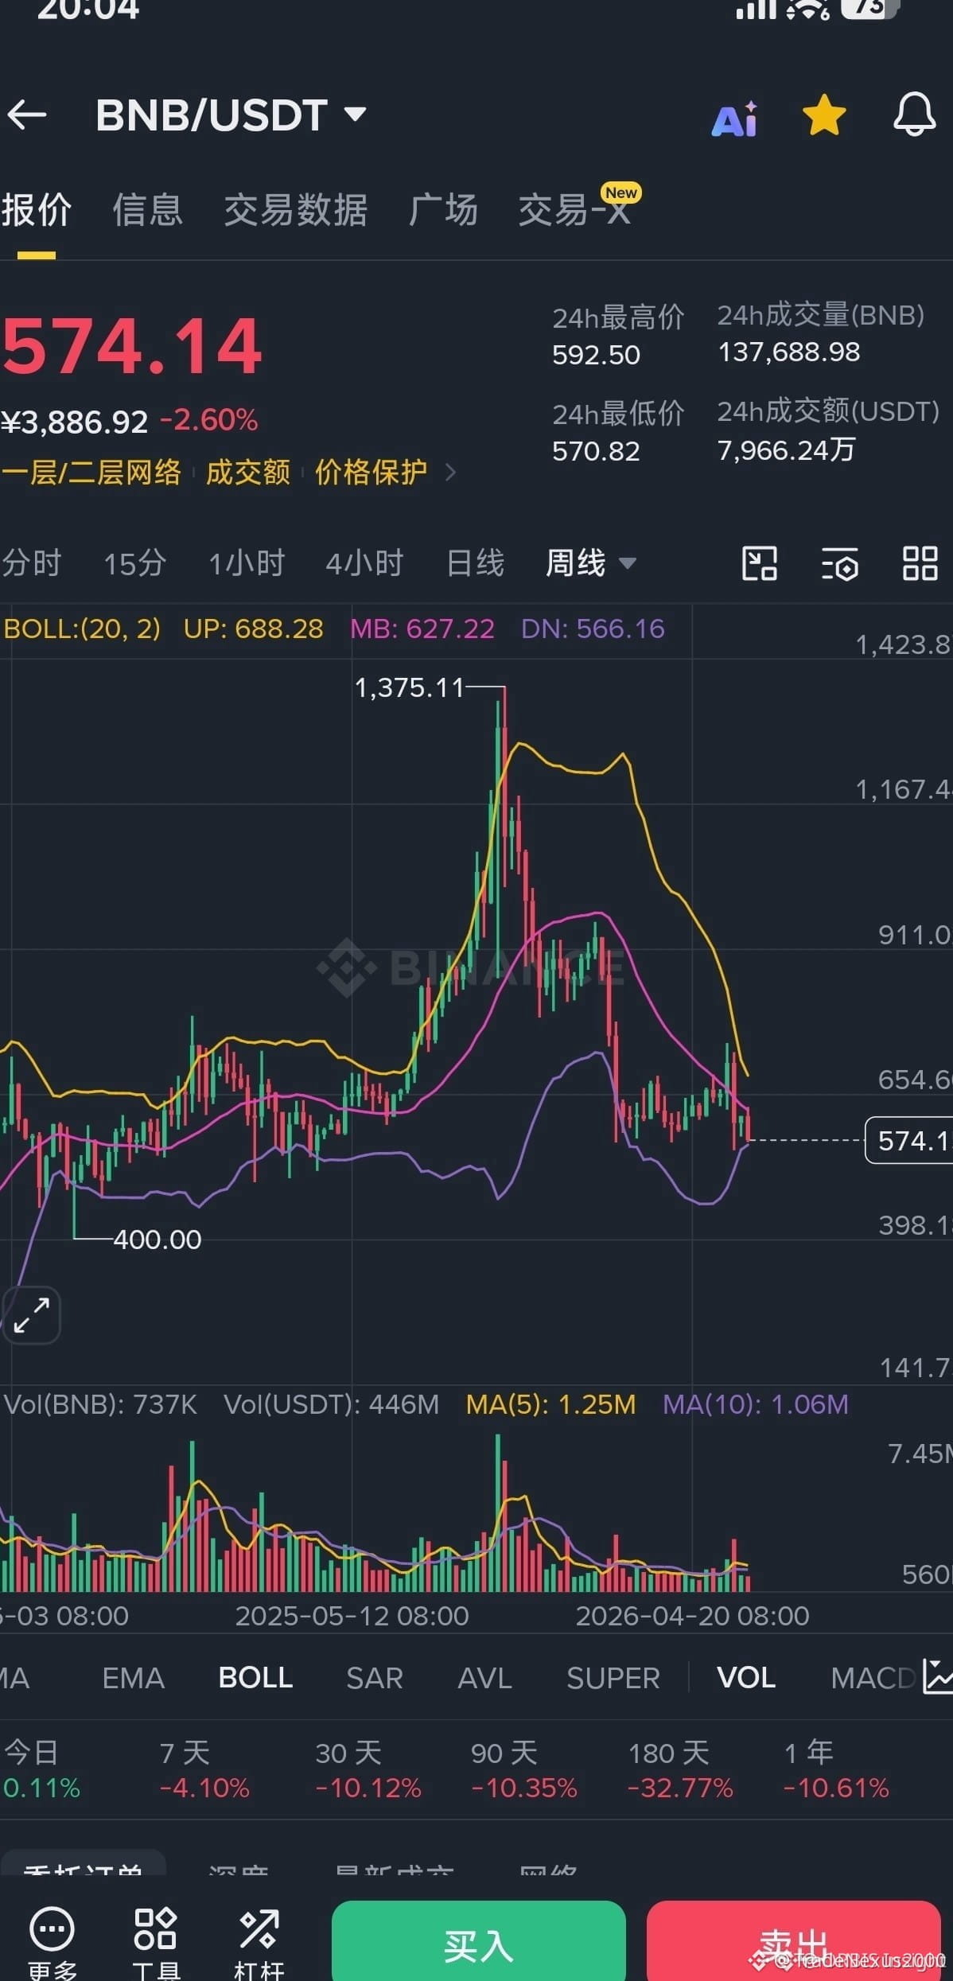Toggle the favorite star icon
This screenshot has height=1981, width=953.
[824, 116]
